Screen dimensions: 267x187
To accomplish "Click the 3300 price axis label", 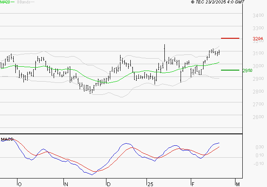I will tap(258, 28).
